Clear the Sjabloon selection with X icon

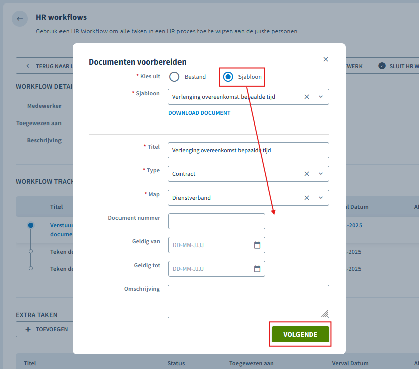[x=307, y=97]
